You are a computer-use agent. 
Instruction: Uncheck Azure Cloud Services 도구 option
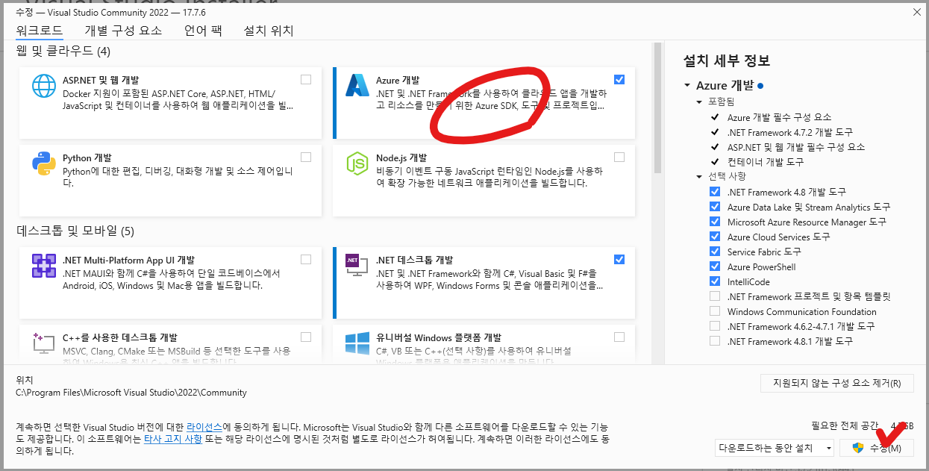pos(715,237)
